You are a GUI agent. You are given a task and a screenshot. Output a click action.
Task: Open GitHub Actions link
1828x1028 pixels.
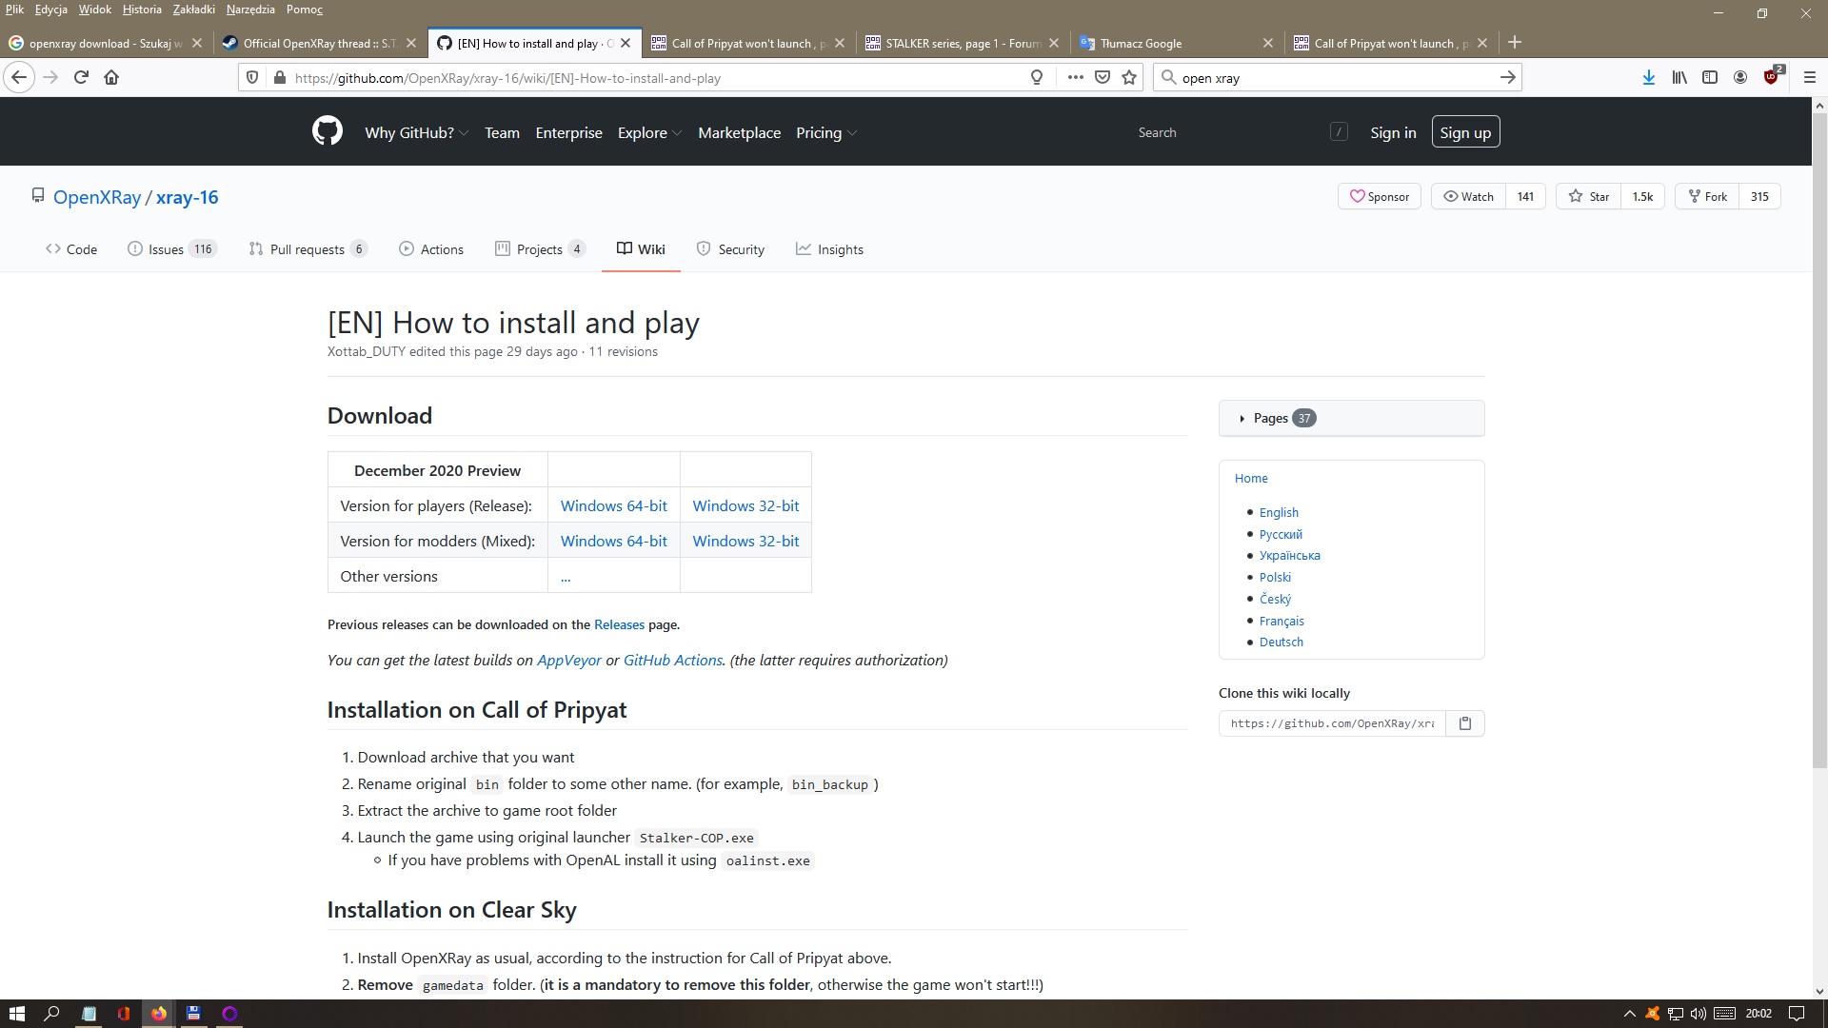tap(672, 660)
